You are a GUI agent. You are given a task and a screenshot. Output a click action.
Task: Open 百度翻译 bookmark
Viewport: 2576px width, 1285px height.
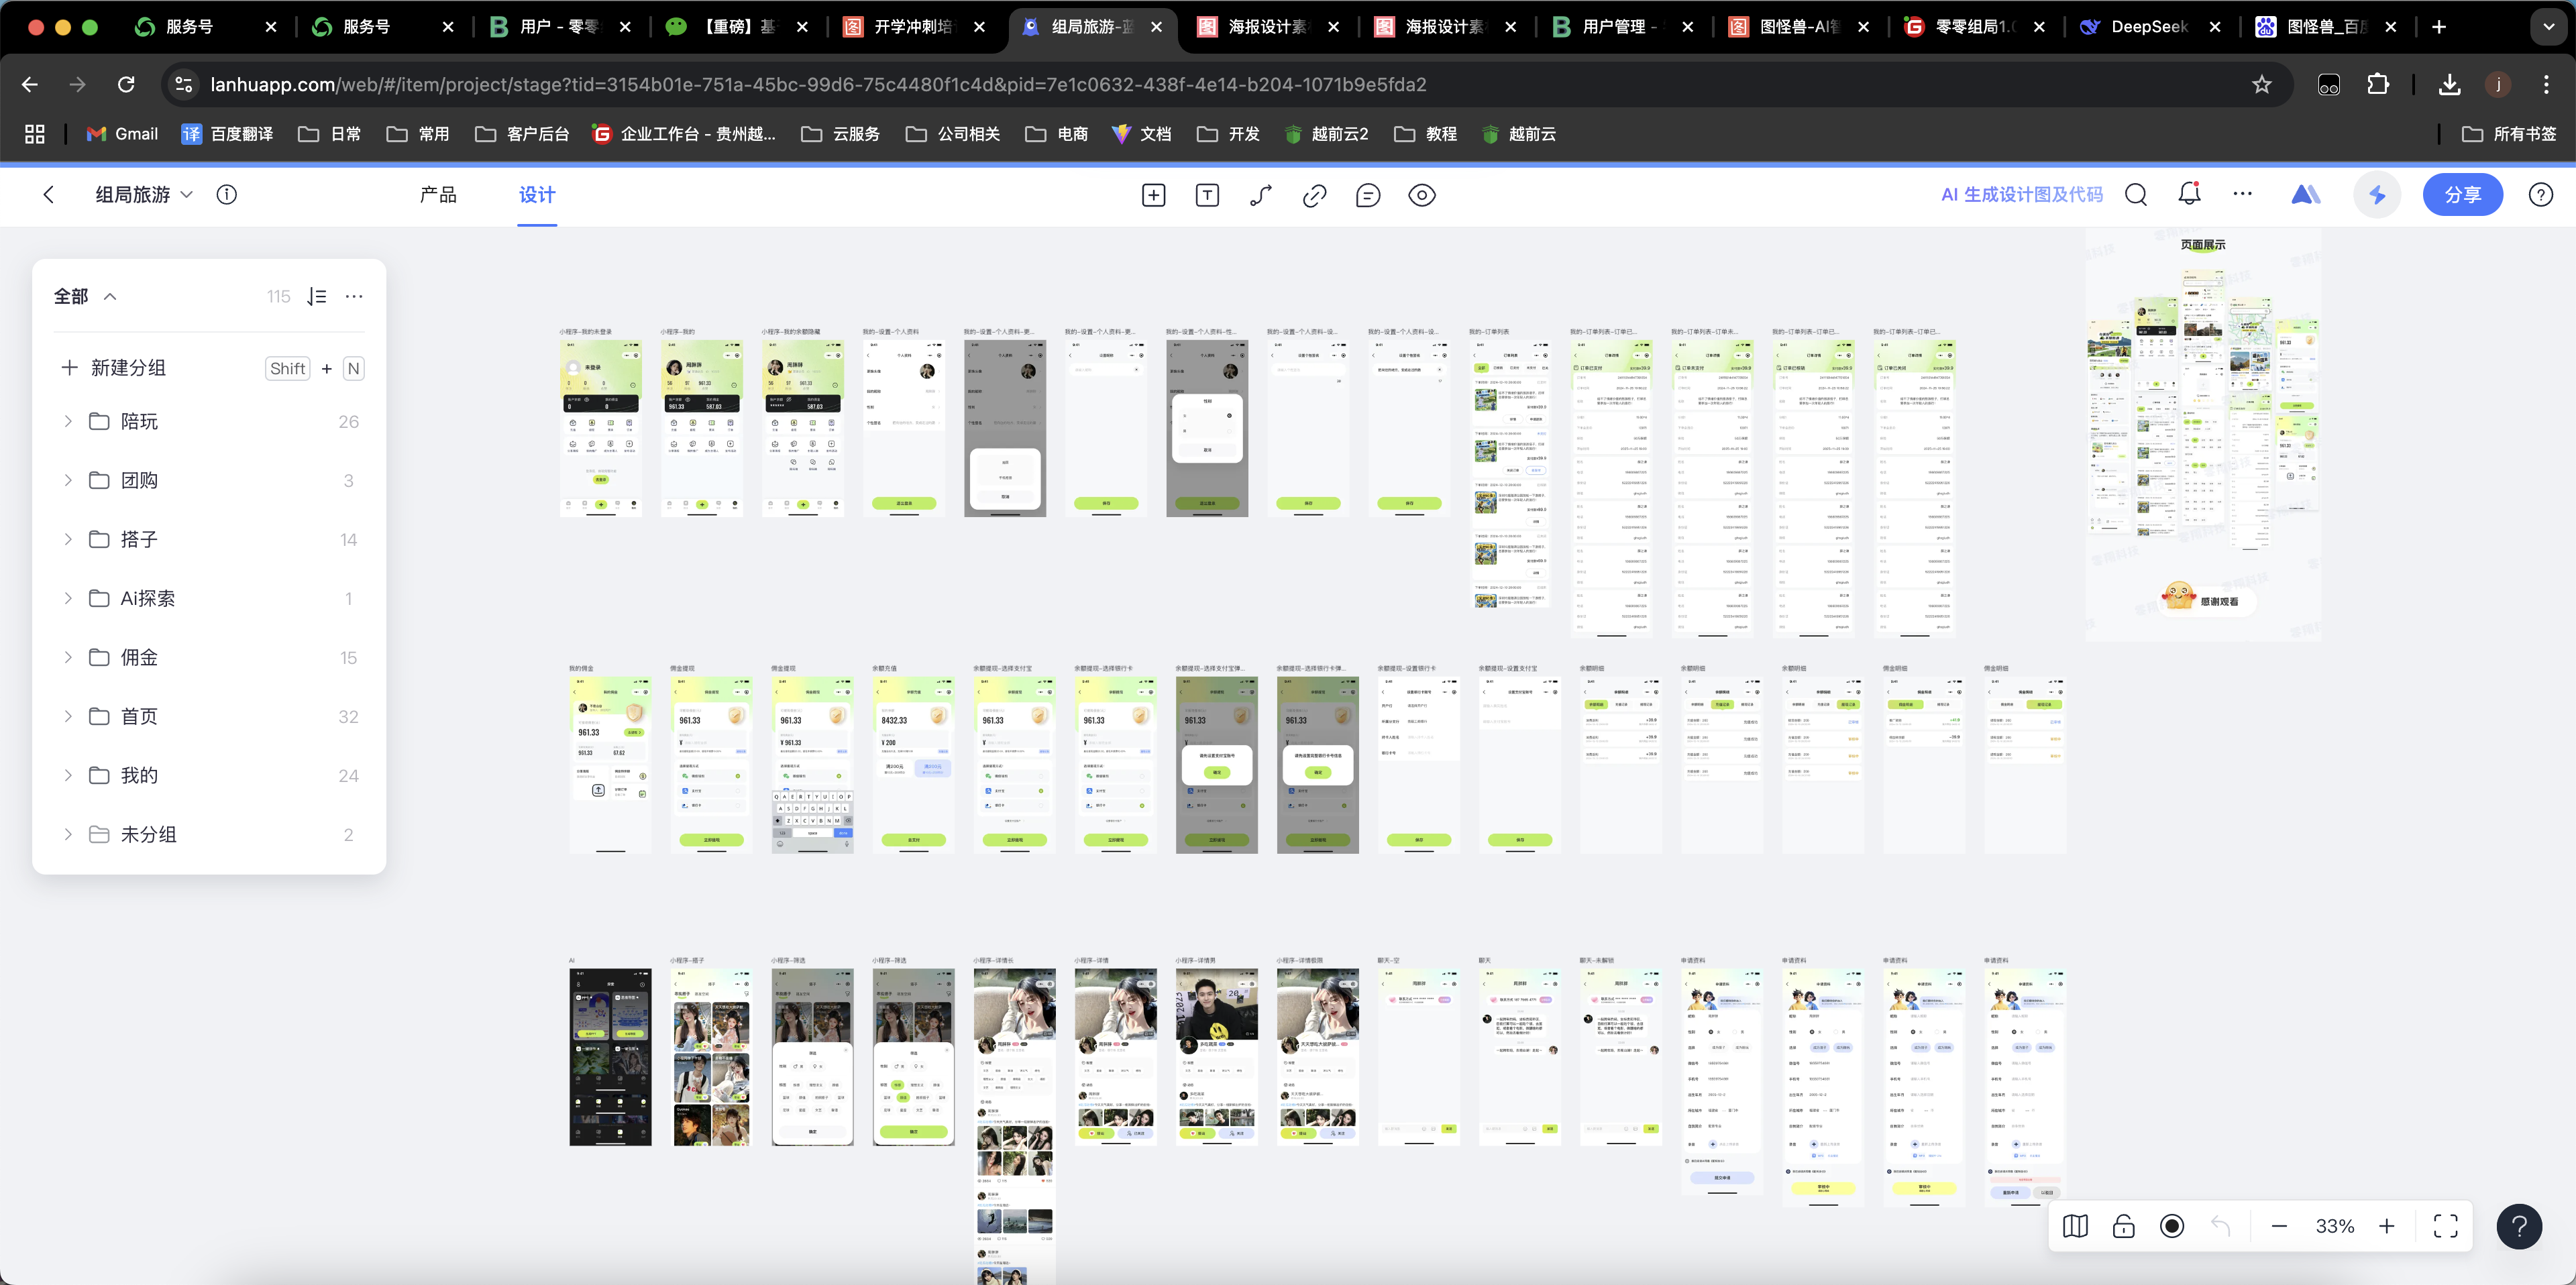click(x=227, y=134)
